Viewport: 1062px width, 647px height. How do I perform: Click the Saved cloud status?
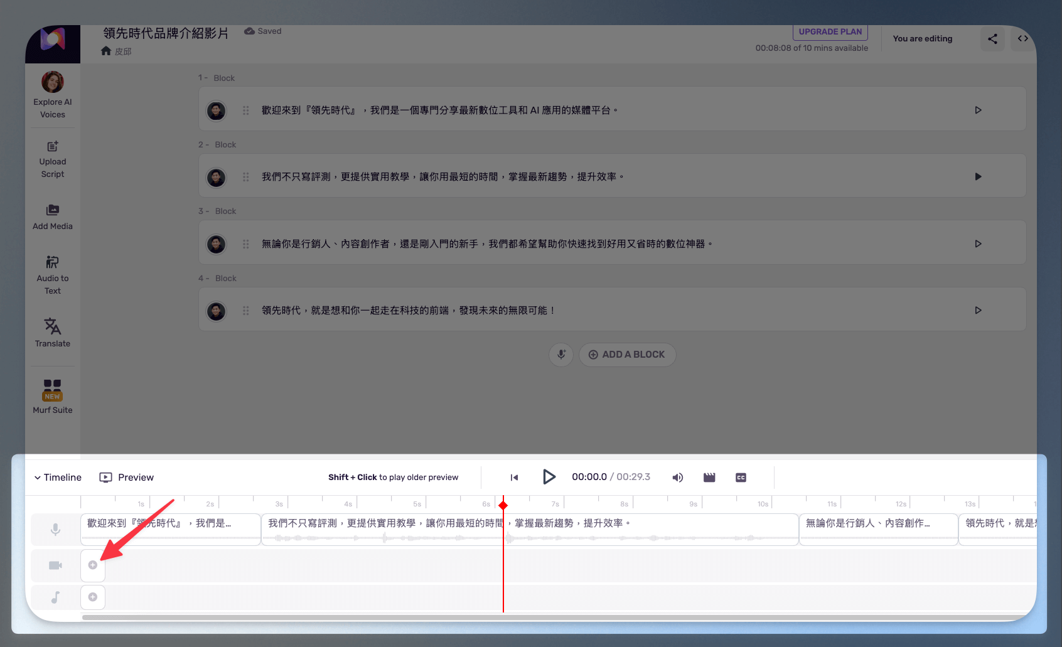(263, 31)
